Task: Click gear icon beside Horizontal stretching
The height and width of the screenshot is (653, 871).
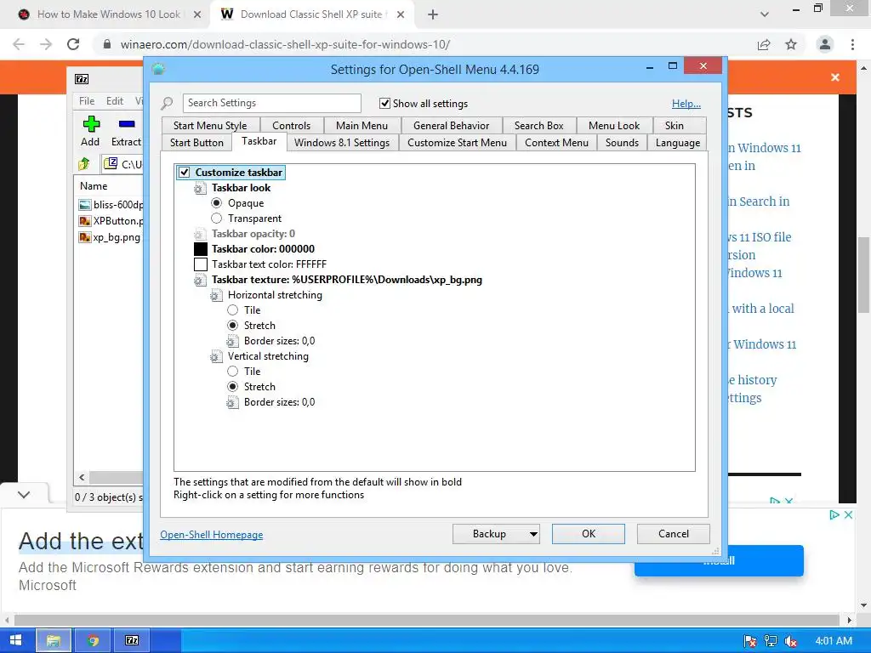Action: [x=216, y=295]
